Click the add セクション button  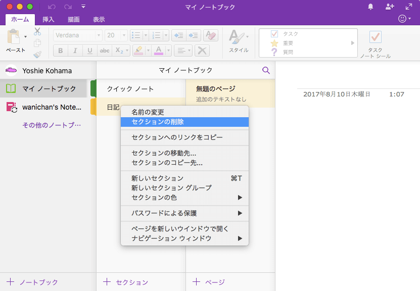(126, 282)
